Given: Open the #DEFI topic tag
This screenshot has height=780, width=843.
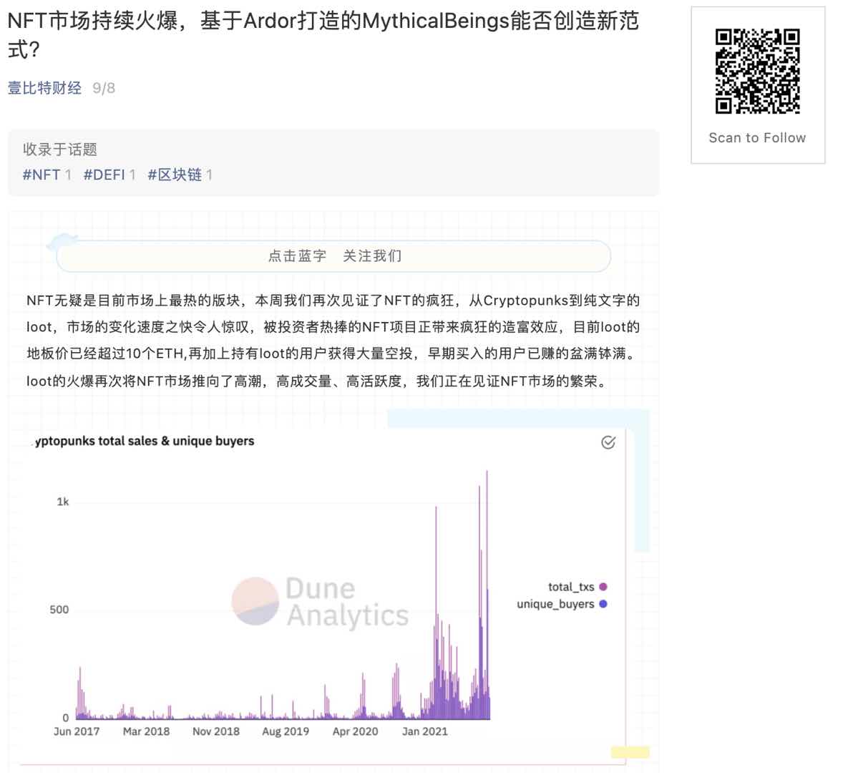Looking at the screenshot, I should [x=104, y=175].
